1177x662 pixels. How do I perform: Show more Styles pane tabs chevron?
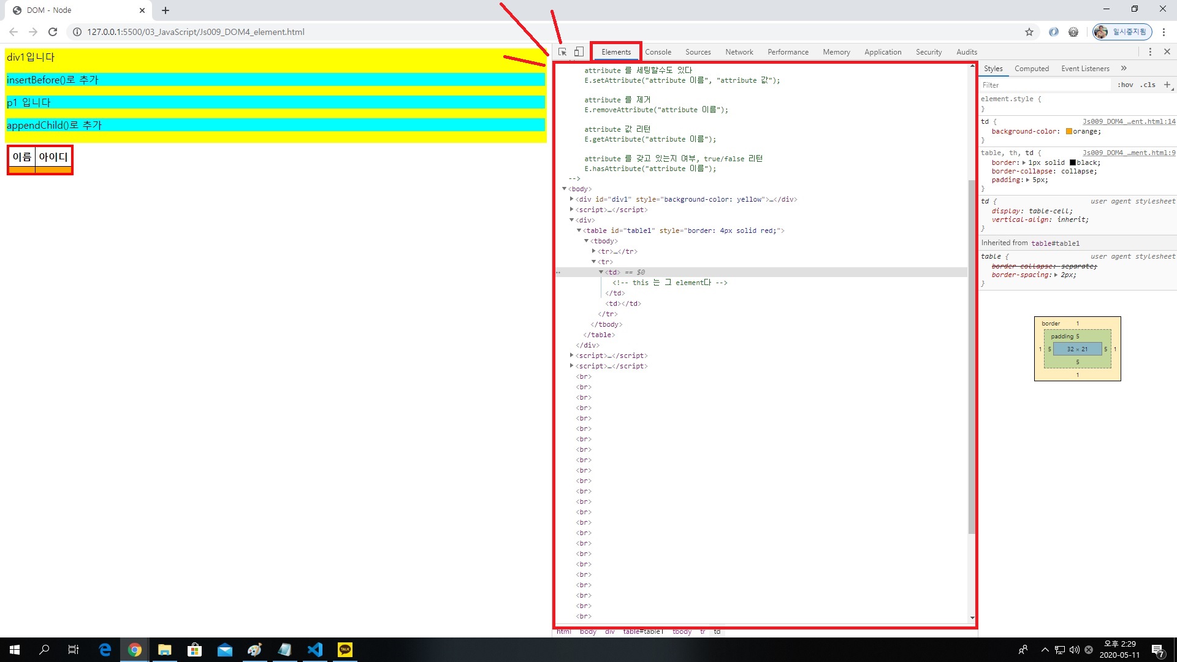click(1124, 68)
